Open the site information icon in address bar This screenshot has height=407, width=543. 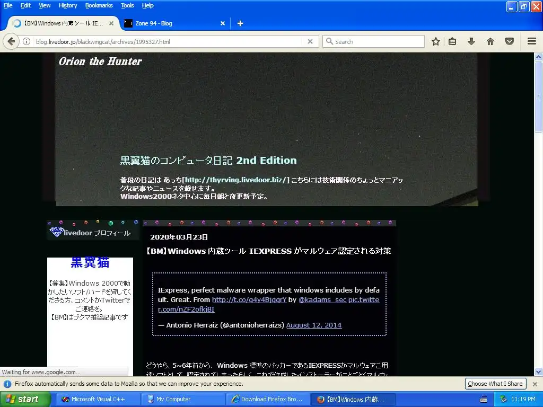point(27,41)
